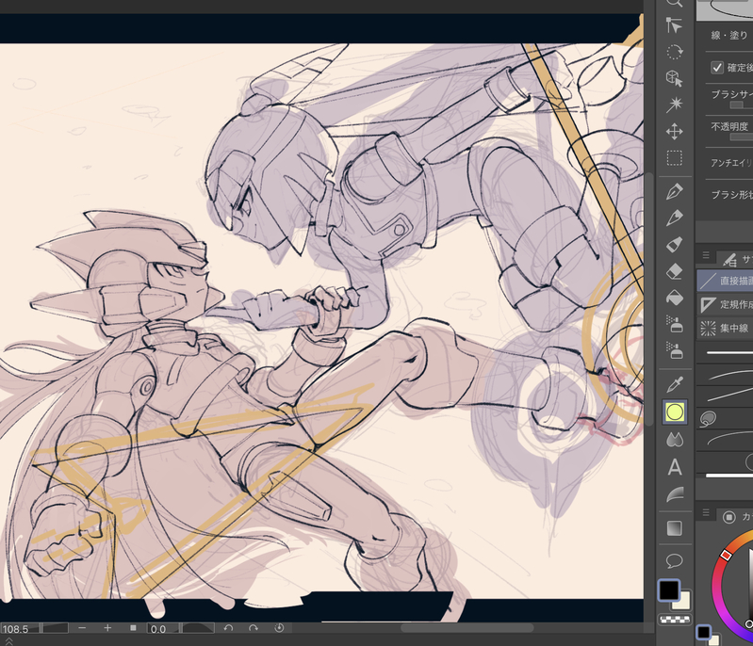Screen dimensions: 753x646
Task: Select the Fill bucket tool
Action: click(674, 298)
